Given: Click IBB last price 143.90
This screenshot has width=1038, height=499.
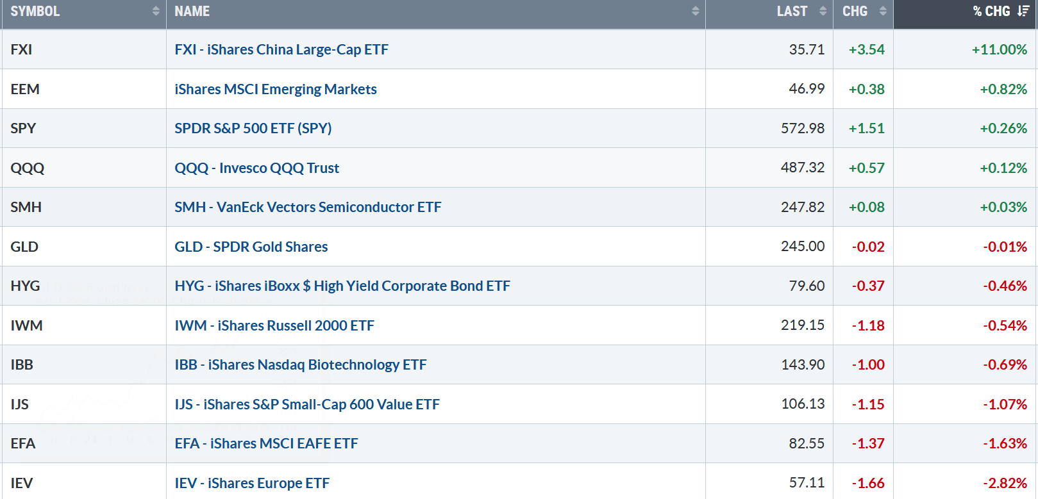Looking at the screenshot, I should 803,364.
